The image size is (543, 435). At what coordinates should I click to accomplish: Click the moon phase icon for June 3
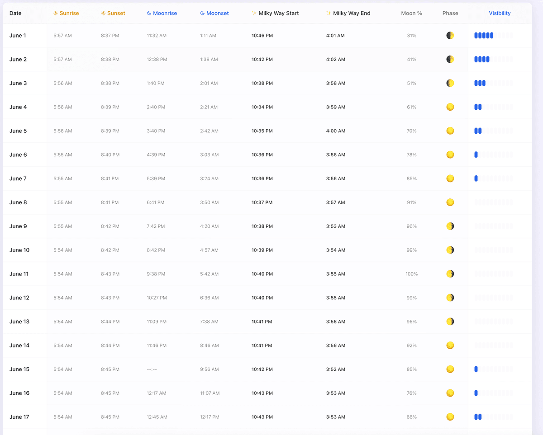[x=450, y=84]
